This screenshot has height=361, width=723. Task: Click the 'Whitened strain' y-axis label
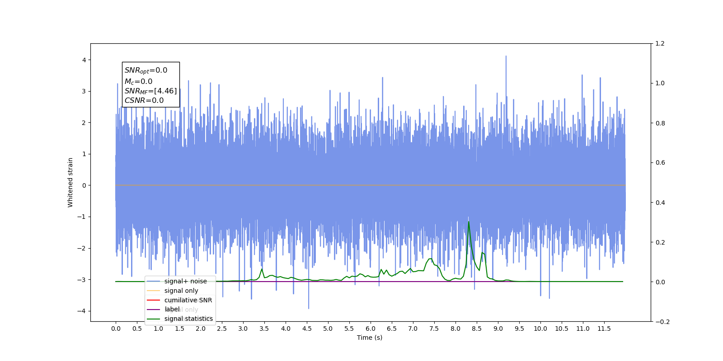70,182
